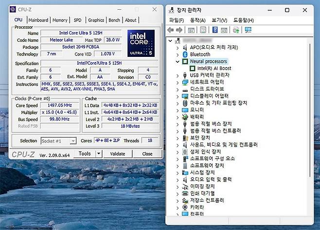
Task: Click the 배터리 battery icon
Action: coord(185,117)
